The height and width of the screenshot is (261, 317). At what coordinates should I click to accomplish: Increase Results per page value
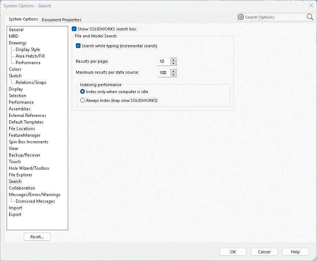[x=173, y=60]
